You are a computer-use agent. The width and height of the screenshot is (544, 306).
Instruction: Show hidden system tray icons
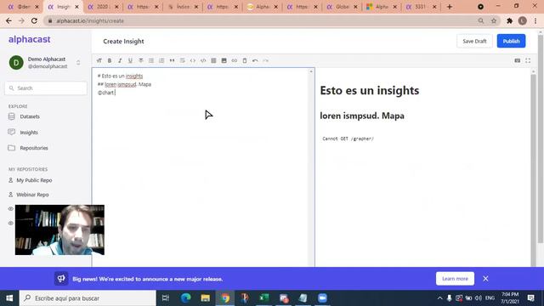click(439, 298)
